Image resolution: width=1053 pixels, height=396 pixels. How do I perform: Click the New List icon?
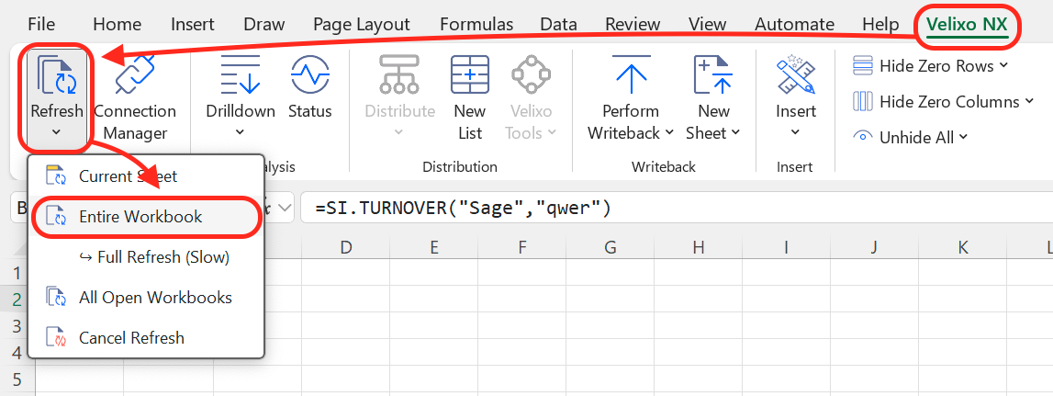[x=469, y=77]
